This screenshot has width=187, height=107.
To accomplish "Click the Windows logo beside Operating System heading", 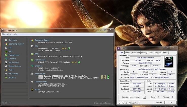I will tap(32, 40).
